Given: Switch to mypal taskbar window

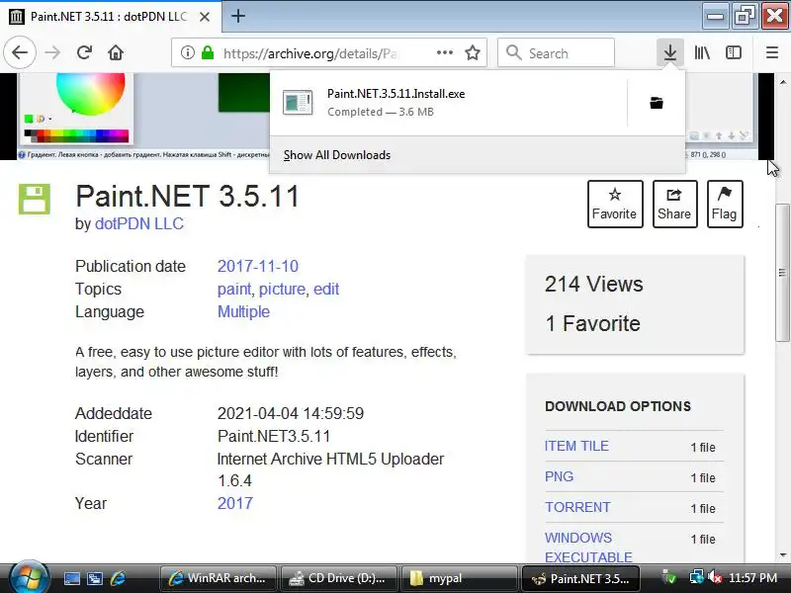Looking at the screenshot, I should pos(459,578).
